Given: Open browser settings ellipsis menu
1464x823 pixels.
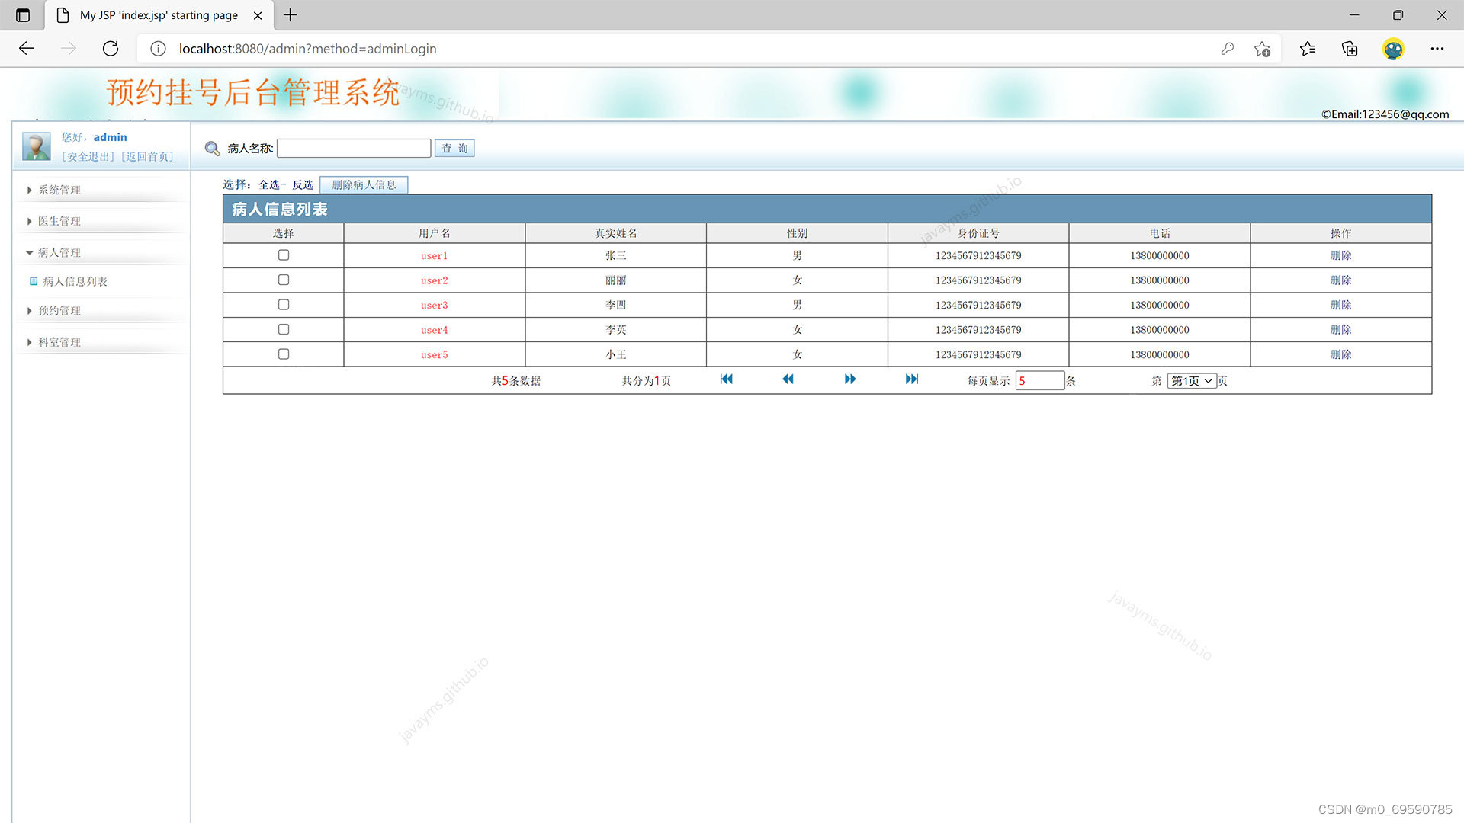Looking at the screenshot, I should [1437, 49].
